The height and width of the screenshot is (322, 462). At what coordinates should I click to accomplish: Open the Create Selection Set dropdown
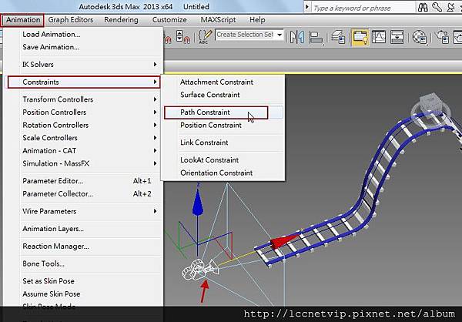[x=280, y=35]
